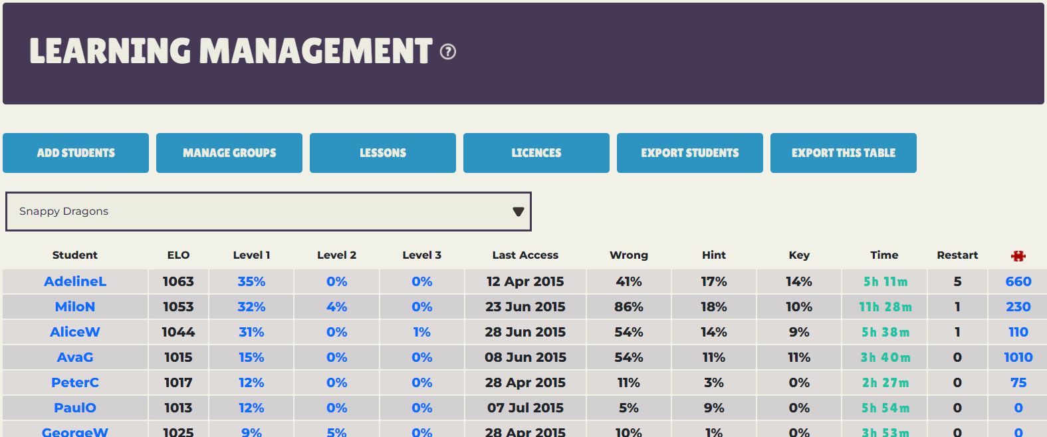The image size is (1047, 437).
Task: Go to the Lessons section
Action: coord(383,153)
